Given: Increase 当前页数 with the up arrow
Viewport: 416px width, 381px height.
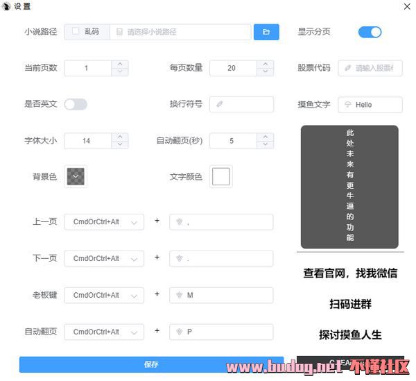Looking at the screenshot, I should 120,65.
